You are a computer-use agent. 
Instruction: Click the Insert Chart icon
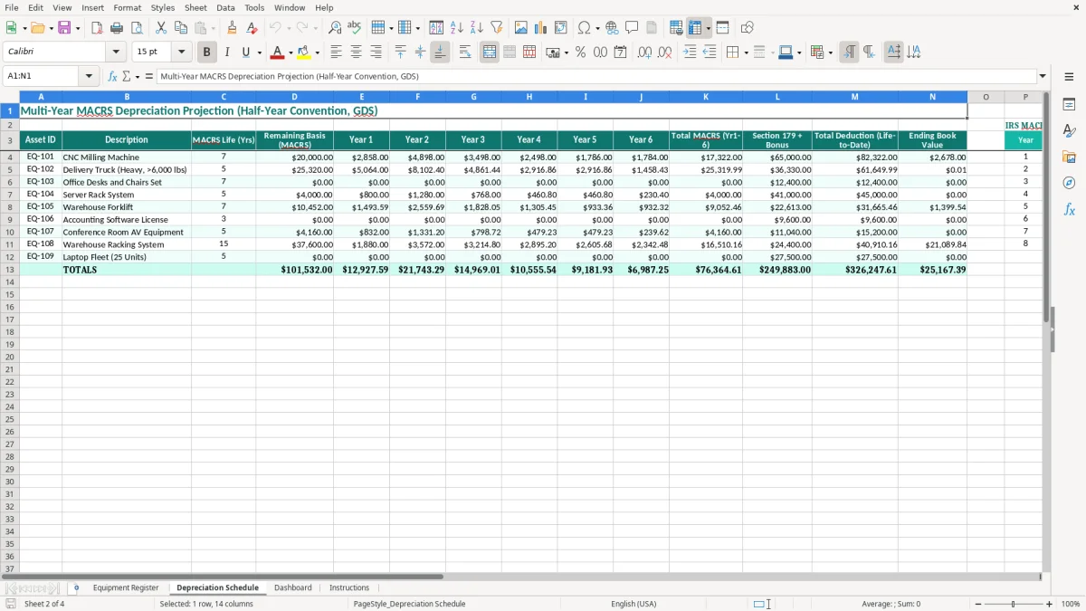click(x=541, y=28)
